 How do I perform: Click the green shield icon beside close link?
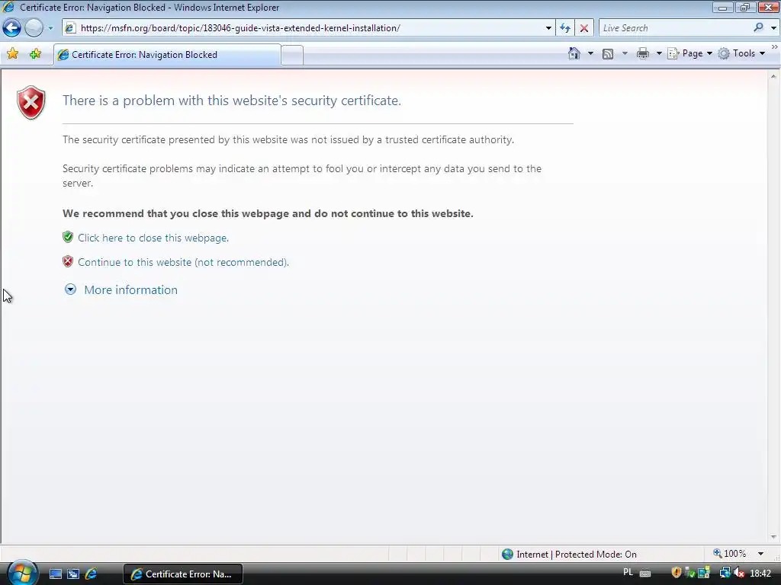[x=68, y=237]
